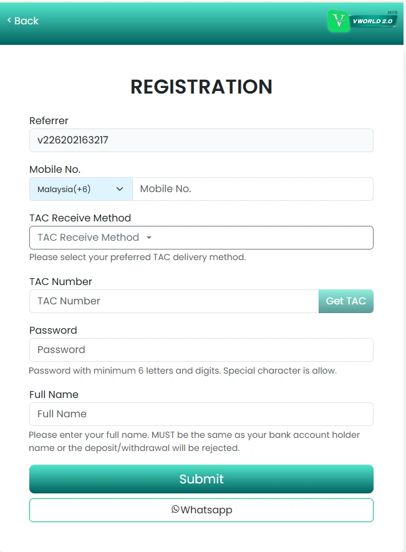The image size is (406, 552).
Task: Click the green V icon in header
Action: coord(339,21)
